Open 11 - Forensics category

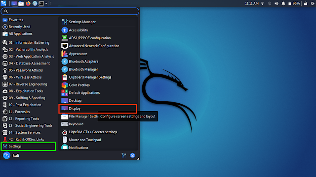tap(29, 112)
